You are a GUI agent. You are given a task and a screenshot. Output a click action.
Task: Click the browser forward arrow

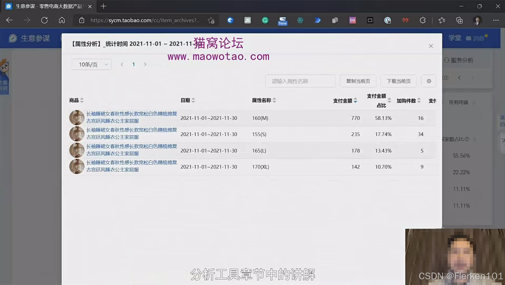pyautogui.click(x=27, y=20)
